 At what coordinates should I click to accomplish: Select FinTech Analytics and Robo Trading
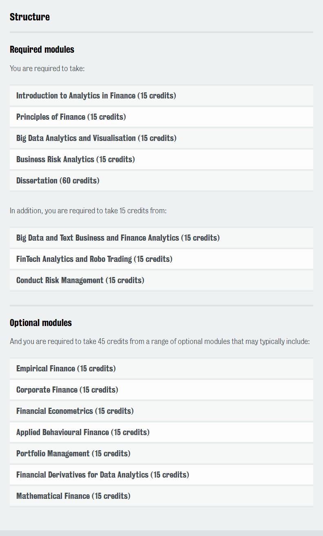point(161,259)
